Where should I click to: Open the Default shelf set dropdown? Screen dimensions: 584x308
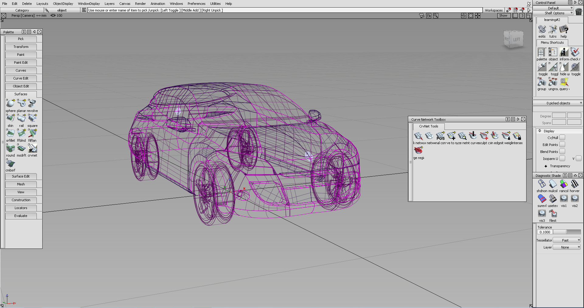coord(553,8)
